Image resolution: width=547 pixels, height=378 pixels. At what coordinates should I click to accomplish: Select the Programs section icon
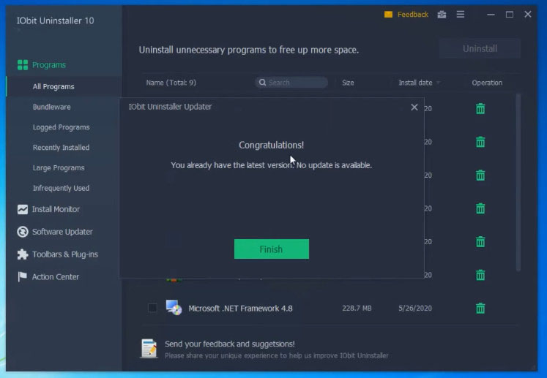tap(23, 65)
